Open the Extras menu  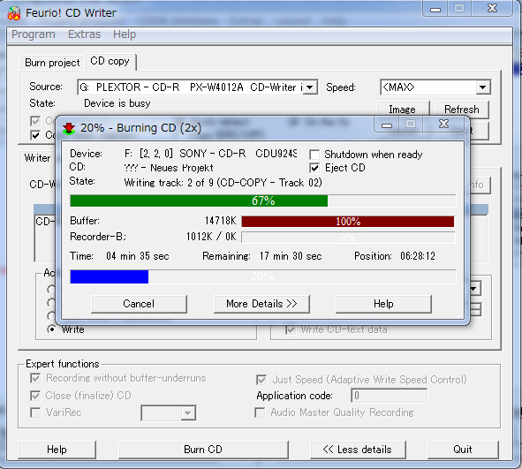(x=84, y=34)
